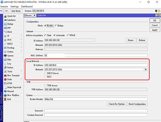Launch New WinBox from sidebar
Viewport: 161px width, 122px height.
click(13, 95)
